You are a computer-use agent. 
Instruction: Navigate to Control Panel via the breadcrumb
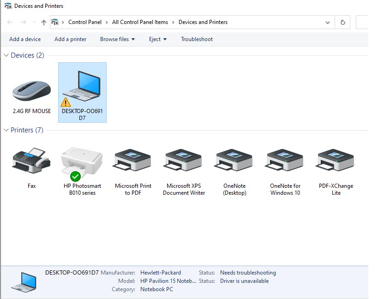pos(86,22)
